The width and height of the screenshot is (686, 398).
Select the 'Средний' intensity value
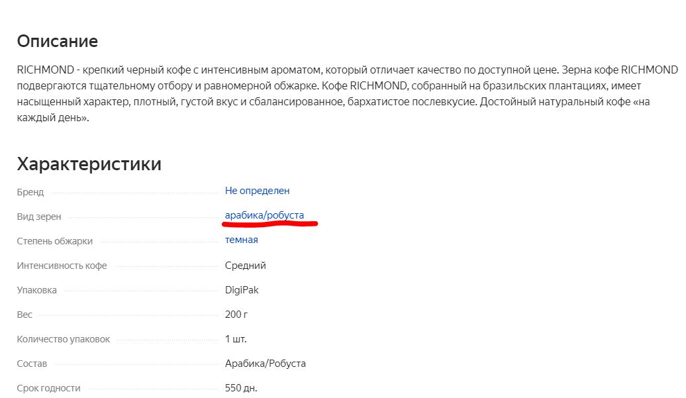coord(246,266)
